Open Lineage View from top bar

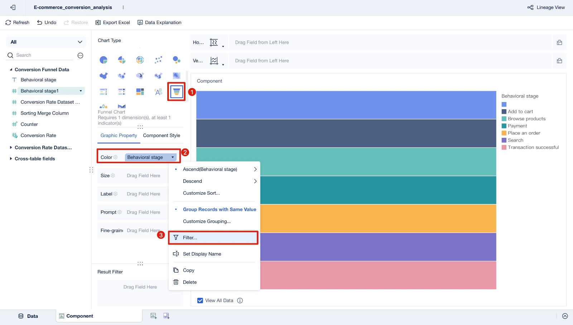546,7
